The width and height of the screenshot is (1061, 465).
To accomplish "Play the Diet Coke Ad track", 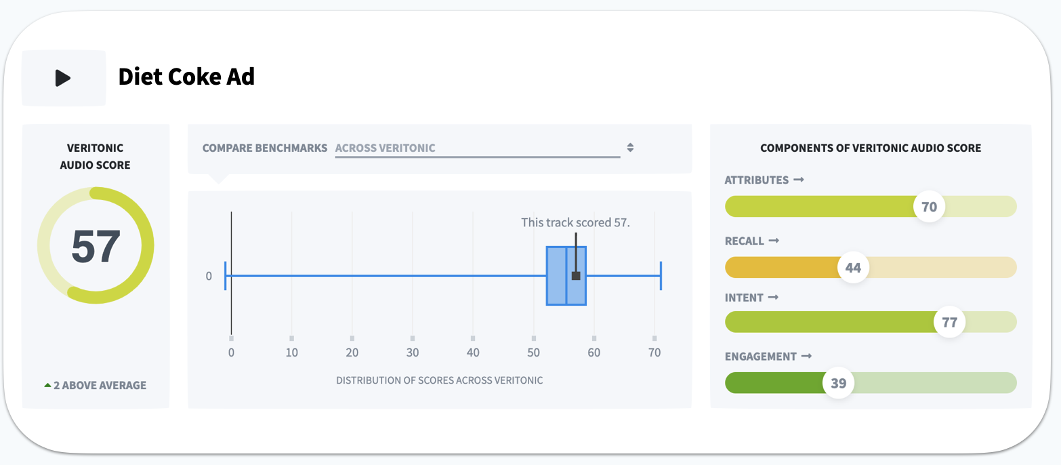I will point(64,78).
